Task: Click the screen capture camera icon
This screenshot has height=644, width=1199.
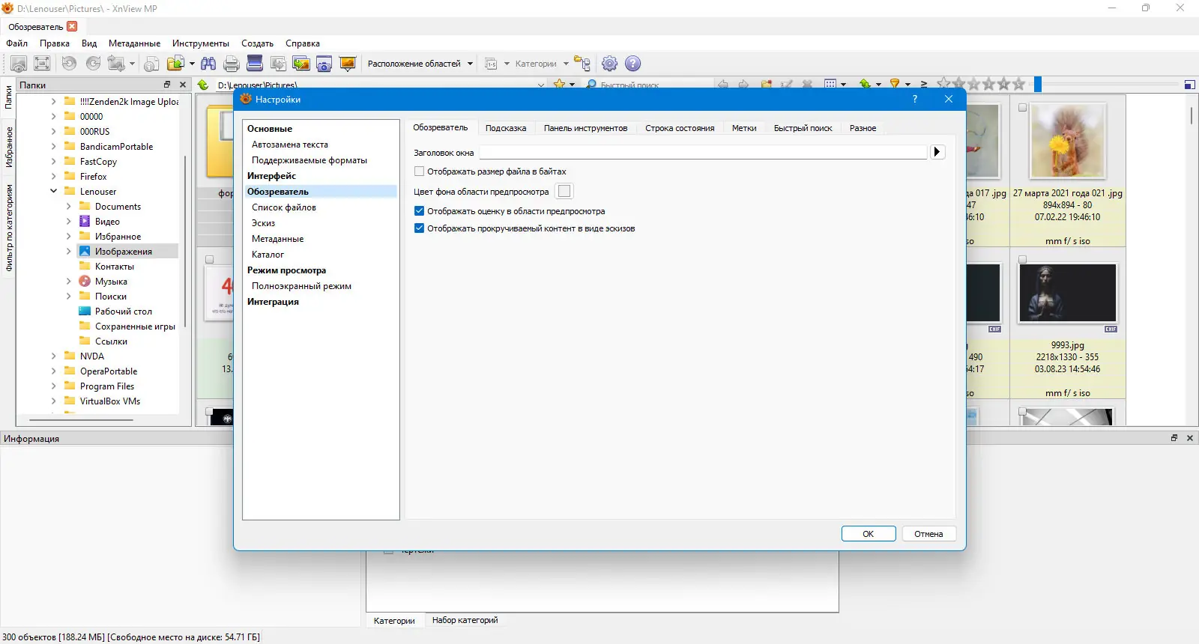Action: (x=324, y=64)
